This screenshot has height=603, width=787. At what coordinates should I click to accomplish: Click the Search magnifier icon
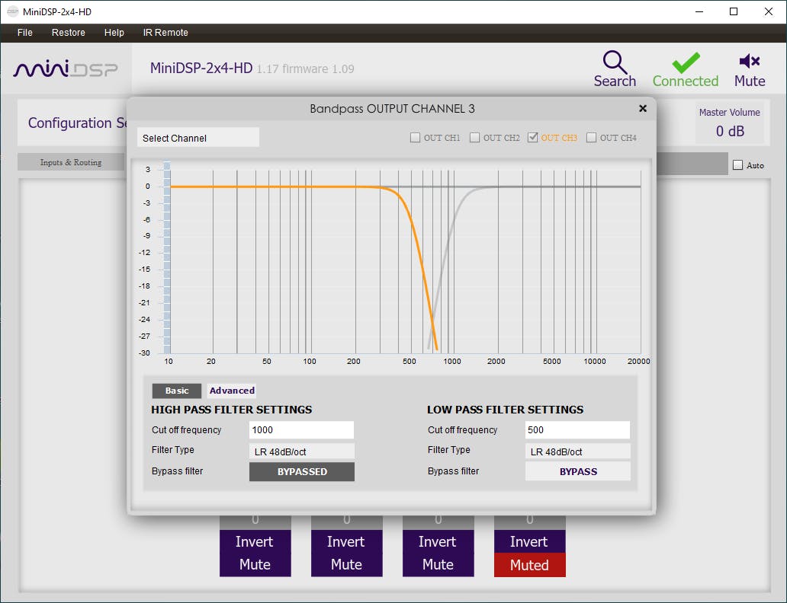pyautogui.click(x=615, y=62)
